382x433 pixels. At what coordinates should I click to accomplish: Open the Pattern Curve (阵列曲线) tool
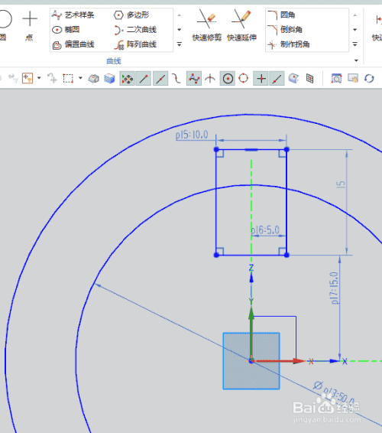point(135,44)
